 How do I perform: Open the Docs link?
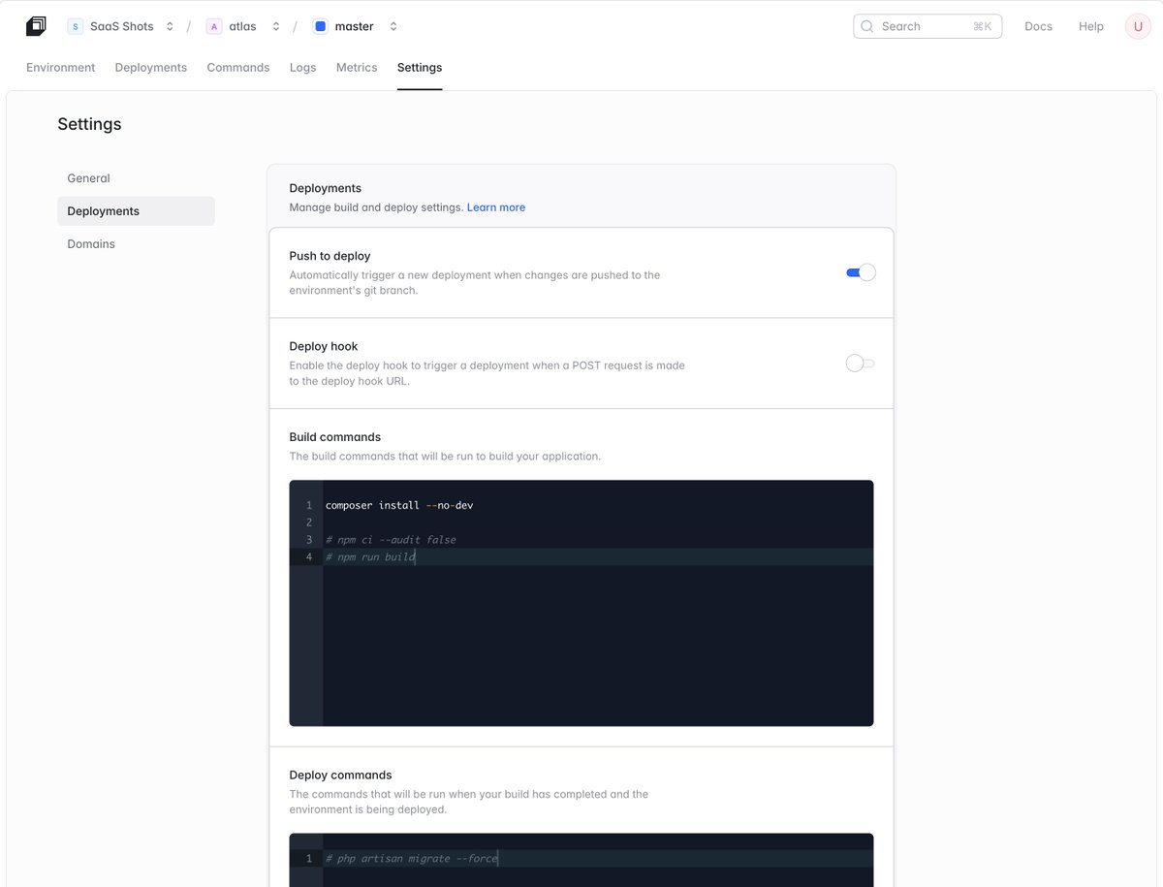(1038, 26)
